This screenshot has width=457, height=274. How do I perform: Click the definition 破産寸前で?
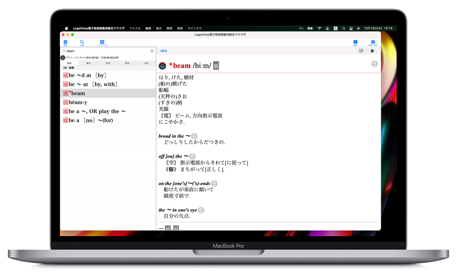pyautogui.click(x=176, y=195)
